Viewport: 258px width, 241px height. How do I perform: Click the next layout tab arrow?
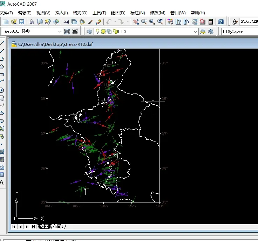pyautogui.click(x=27, y=227)
